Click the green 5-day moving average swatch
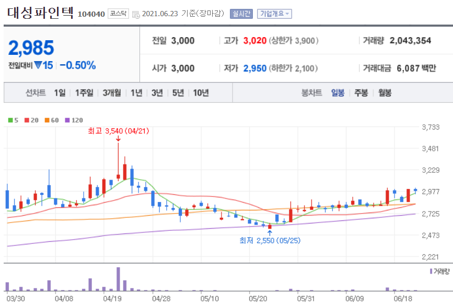This screenshot has height=305, width=453. point(10,120)
